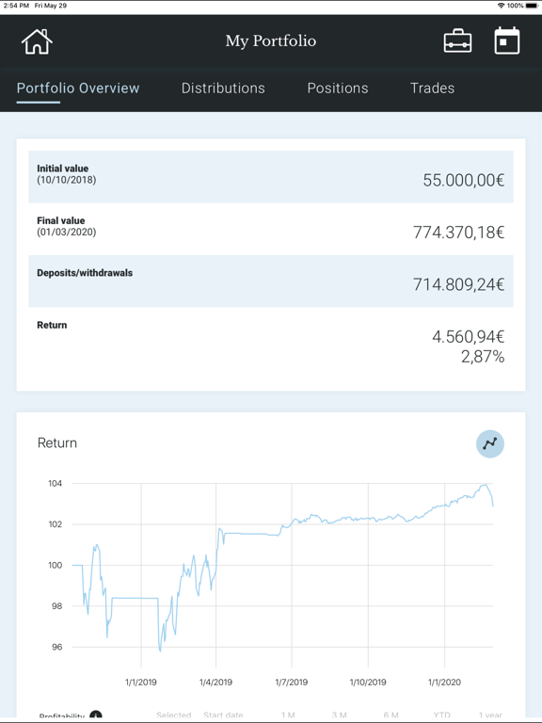Tap the initial date (10/10/2018)
The width and height of the screenshot is (542, 723).
pos(67,180)
